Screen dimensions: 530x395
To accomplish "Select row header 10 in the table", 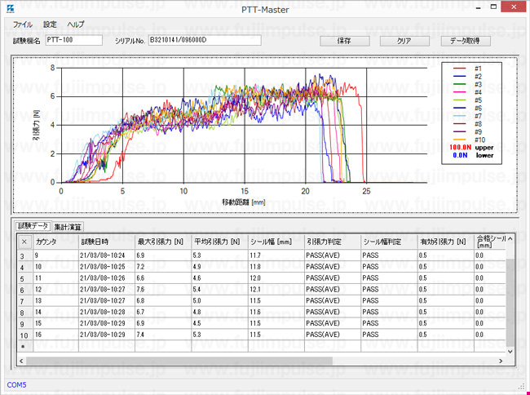I will 24,335.
